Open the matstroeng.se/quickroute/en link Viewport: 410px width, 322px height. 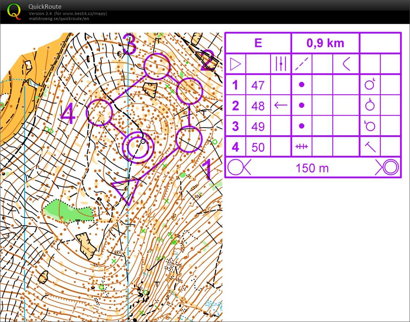[59, 19]
